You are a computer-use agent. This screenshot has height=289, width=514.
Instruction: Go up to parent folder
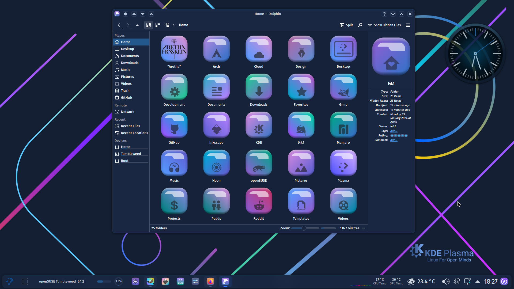click(137, 25)
